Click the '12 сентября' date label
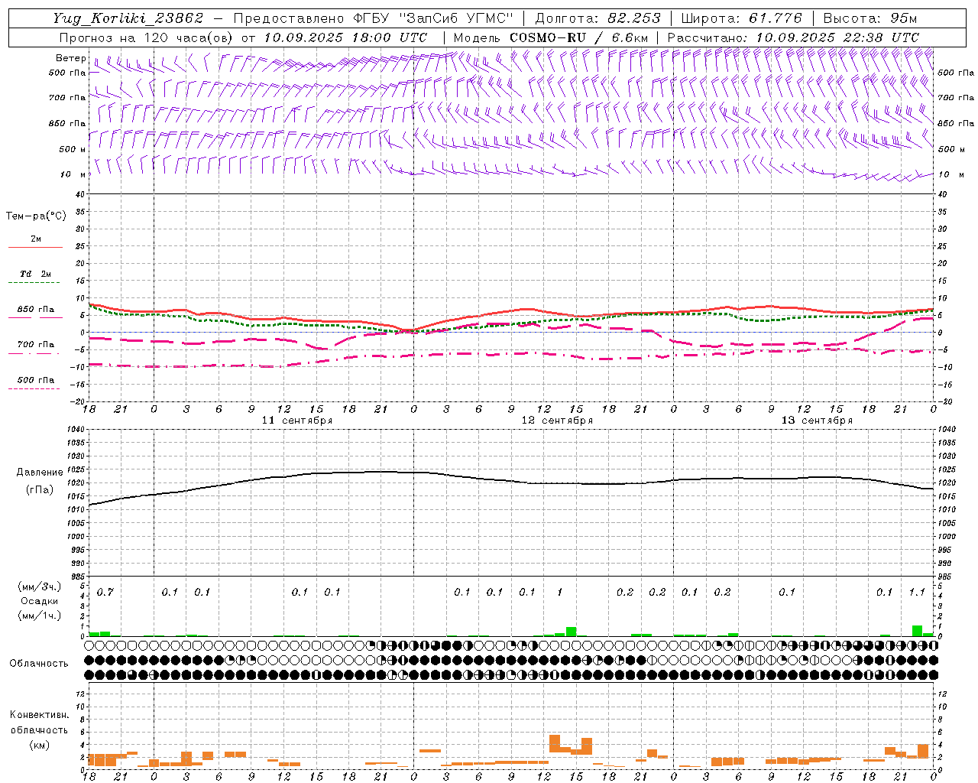The image size is (978, 783). 557,421
